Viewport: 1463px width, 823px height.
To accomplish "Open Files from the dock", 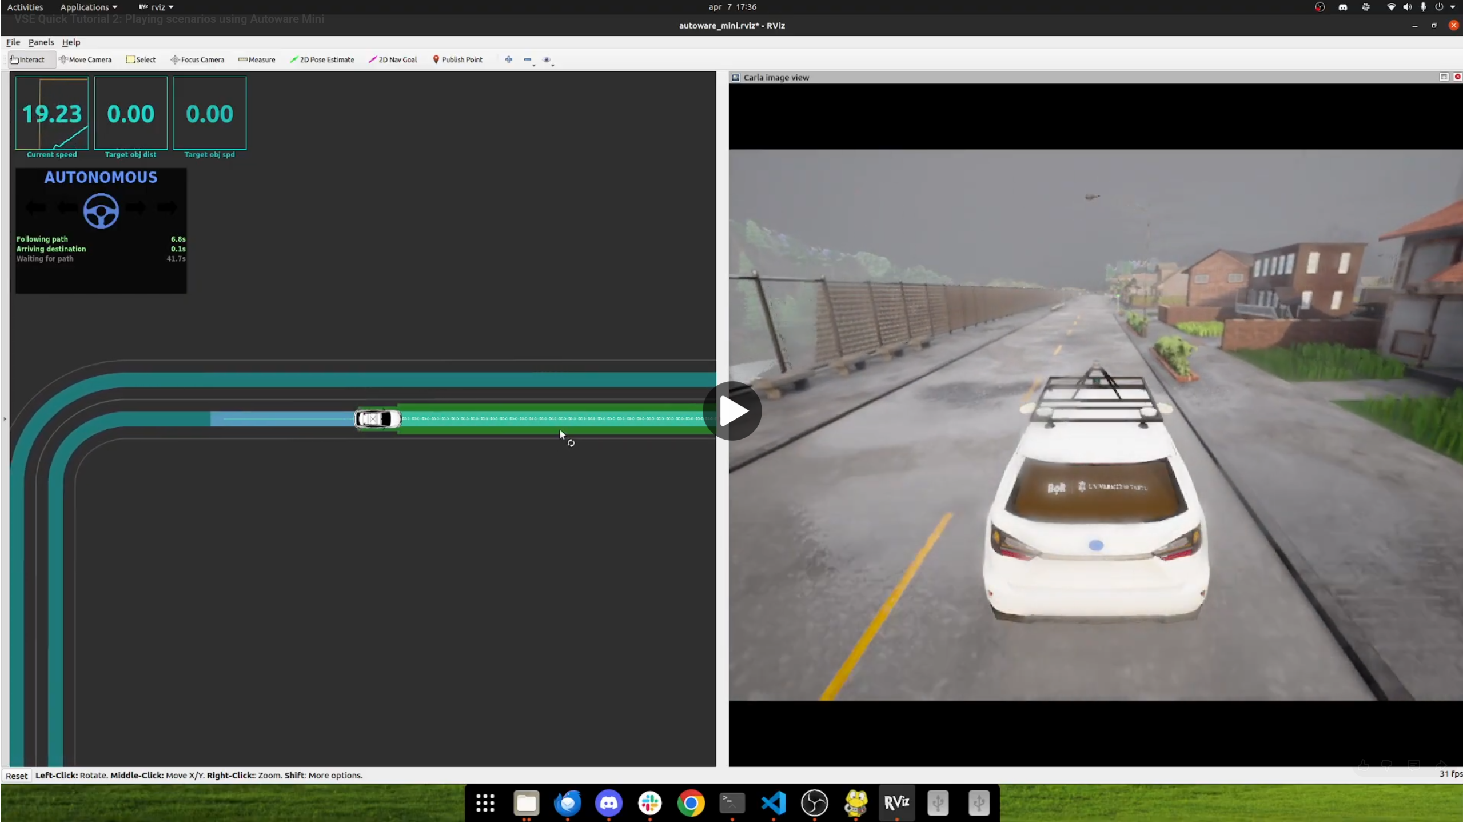I will pos(527,803).
